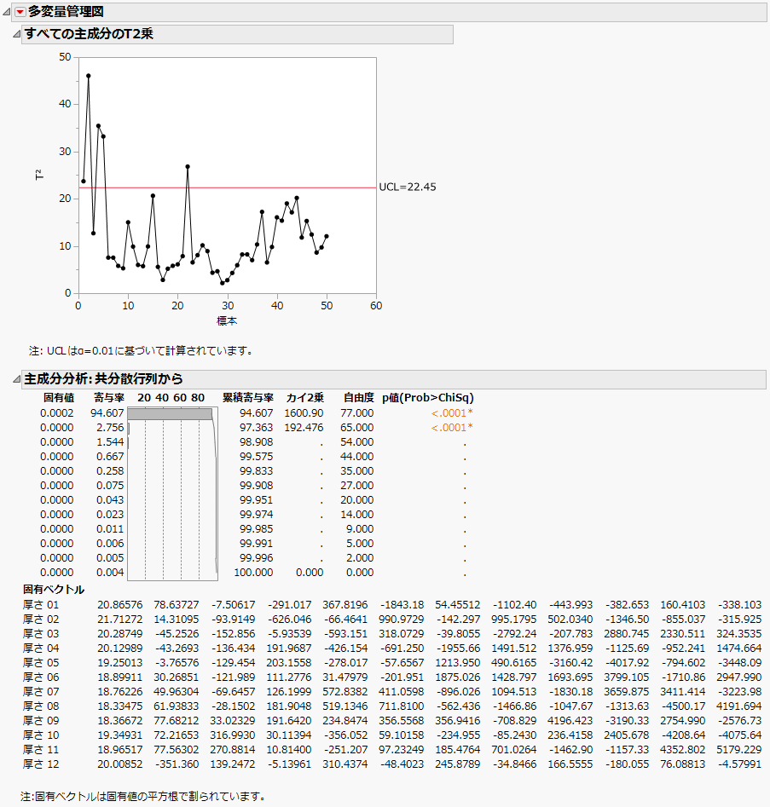Screen dimensions: 770x807
Task: Select the 累積寄与率 column header
Action: tap(248, 397)
